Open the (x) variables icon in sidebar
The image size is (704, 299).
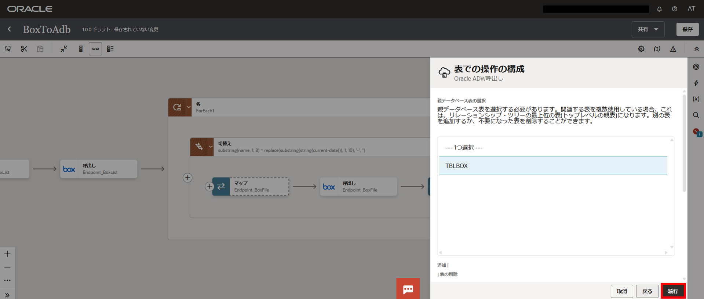click(x=696, y=99)
